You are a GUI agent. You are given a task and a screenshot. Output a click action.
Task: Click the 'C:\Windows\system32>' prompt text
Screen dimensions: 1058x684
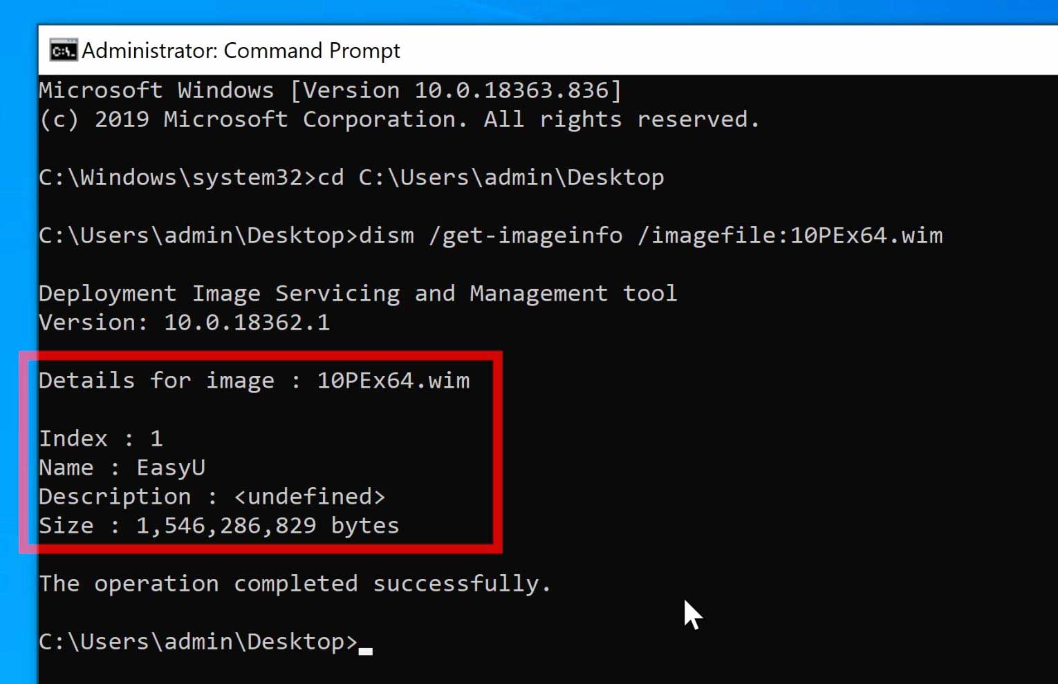point(177,178)
